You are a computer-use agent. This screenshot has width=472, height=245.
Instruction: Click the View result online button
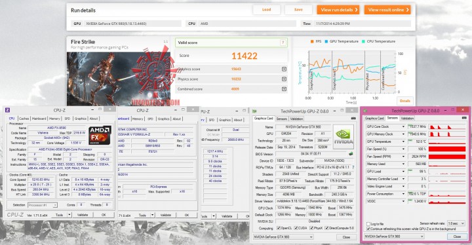387,10
